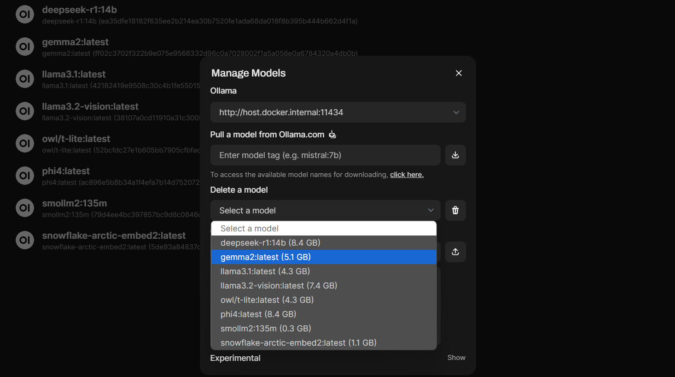The image size is (675, 377).
Task: Focus the Enter model tag field
Action: [325, 155]
